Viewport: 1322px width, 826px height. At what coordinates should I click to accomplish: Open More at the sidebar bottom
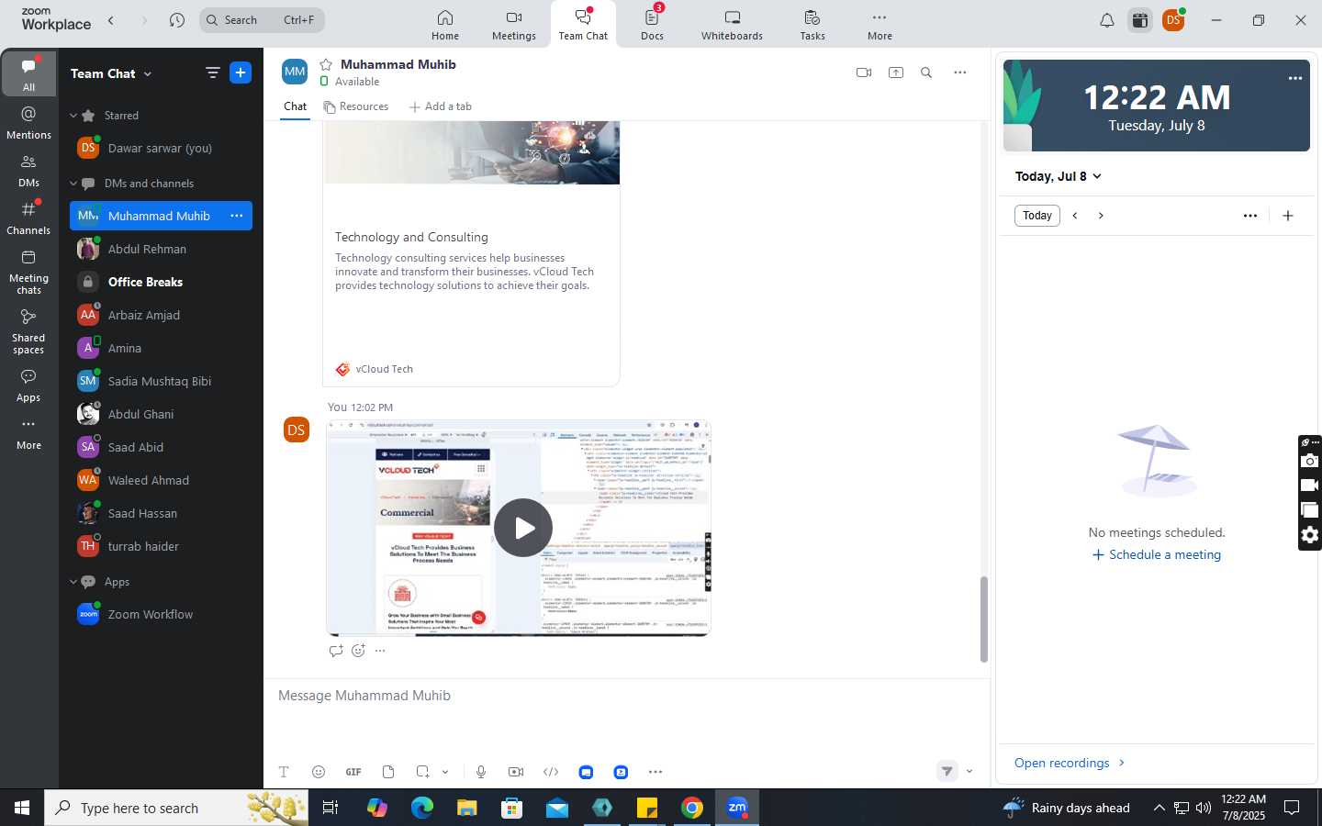[x=28, y=434]
